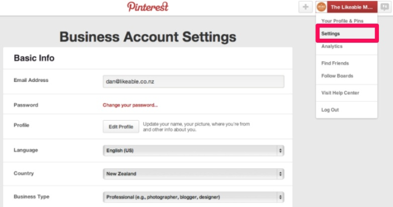Open the notifications speech bubble icon
393x207 pixels.
point(384,7)
